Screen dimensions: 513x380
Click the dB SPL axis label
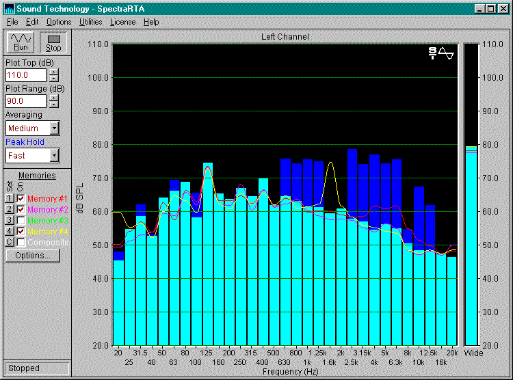(79, 198)
